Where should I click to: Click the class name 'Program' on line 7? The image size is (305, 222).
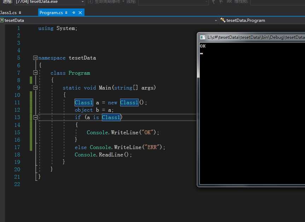[x=79, y=73]
